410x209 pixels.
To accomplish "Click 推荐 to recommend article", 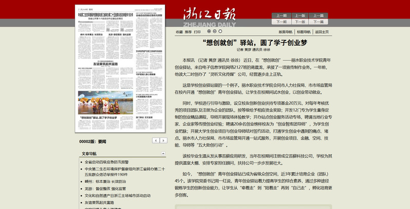I will pyautogui.click(x=188, y=32).
